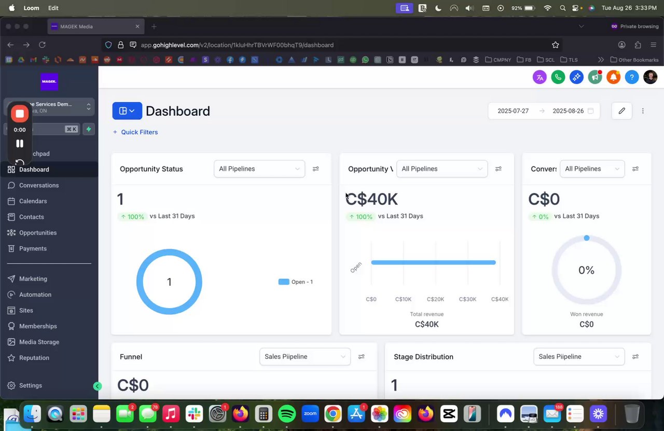Open new browser tab with plus
This screenshot has width=664, height=431.
tap(154, 26)
